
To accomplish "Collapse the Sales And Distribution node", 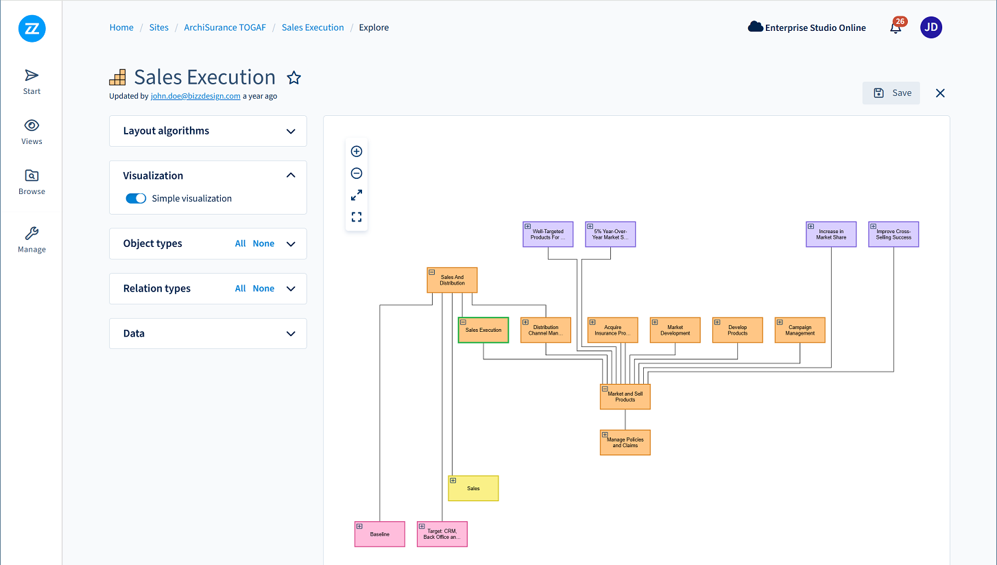I will coord(432,272).
